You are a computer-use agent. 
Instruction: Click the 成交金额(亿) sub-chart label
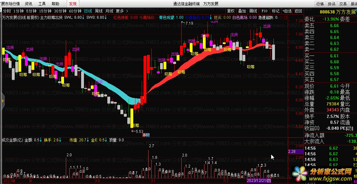coord(12,140)
